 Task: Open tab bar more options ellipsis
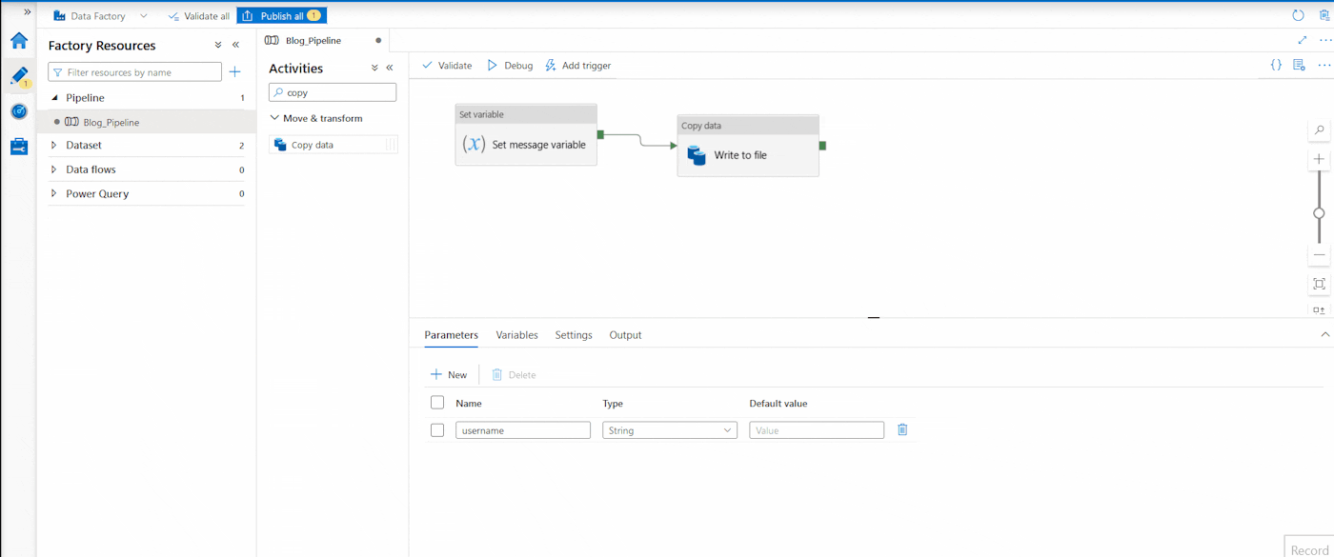tap(1324, 40)
